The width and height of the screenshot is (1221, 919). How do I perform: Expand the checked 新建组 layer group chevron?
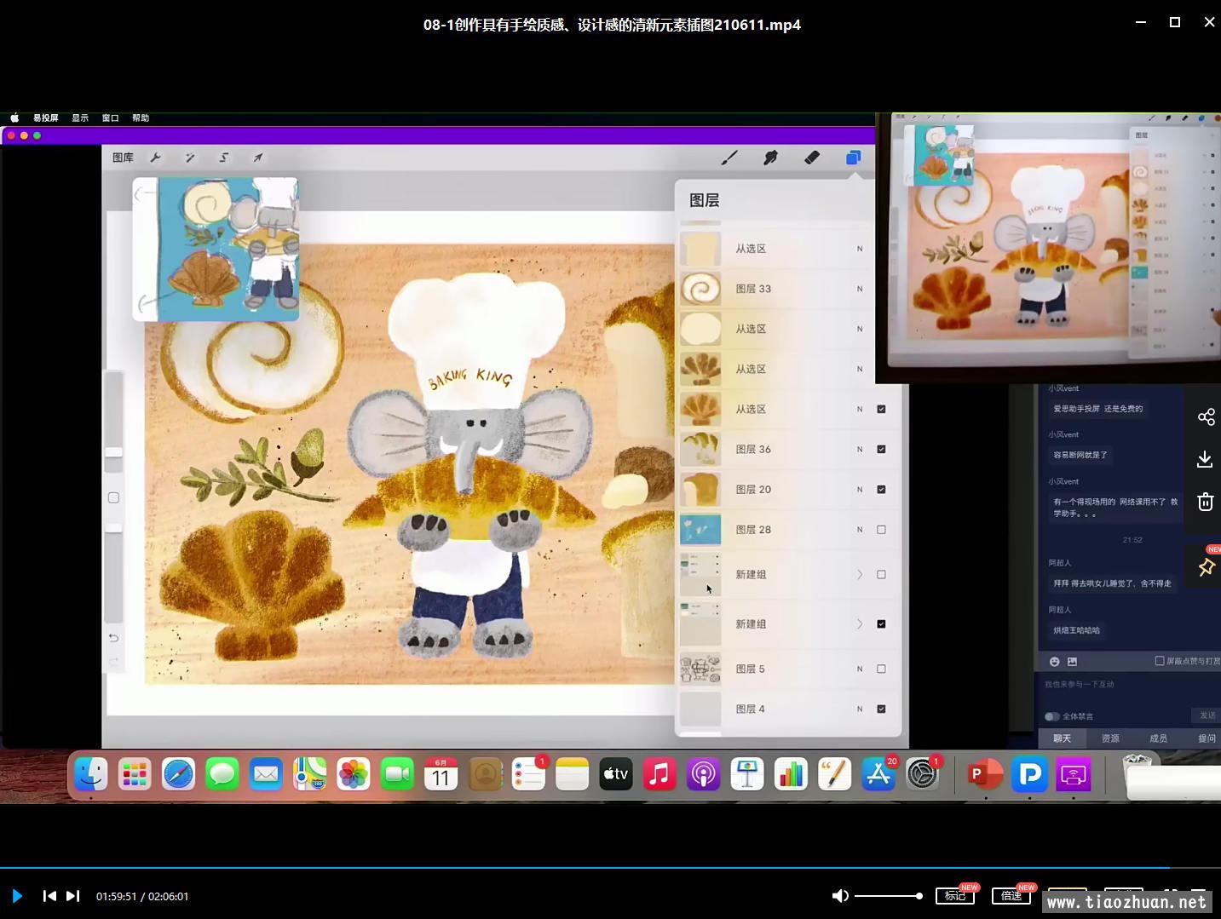(x=860, y=624)
